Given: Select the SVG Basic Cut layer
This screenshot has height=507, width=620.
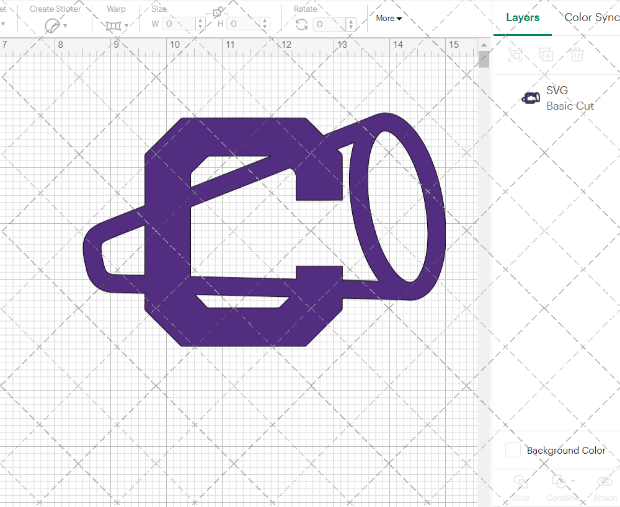Looking at the screenshot, I should click(x=569, y=98).
